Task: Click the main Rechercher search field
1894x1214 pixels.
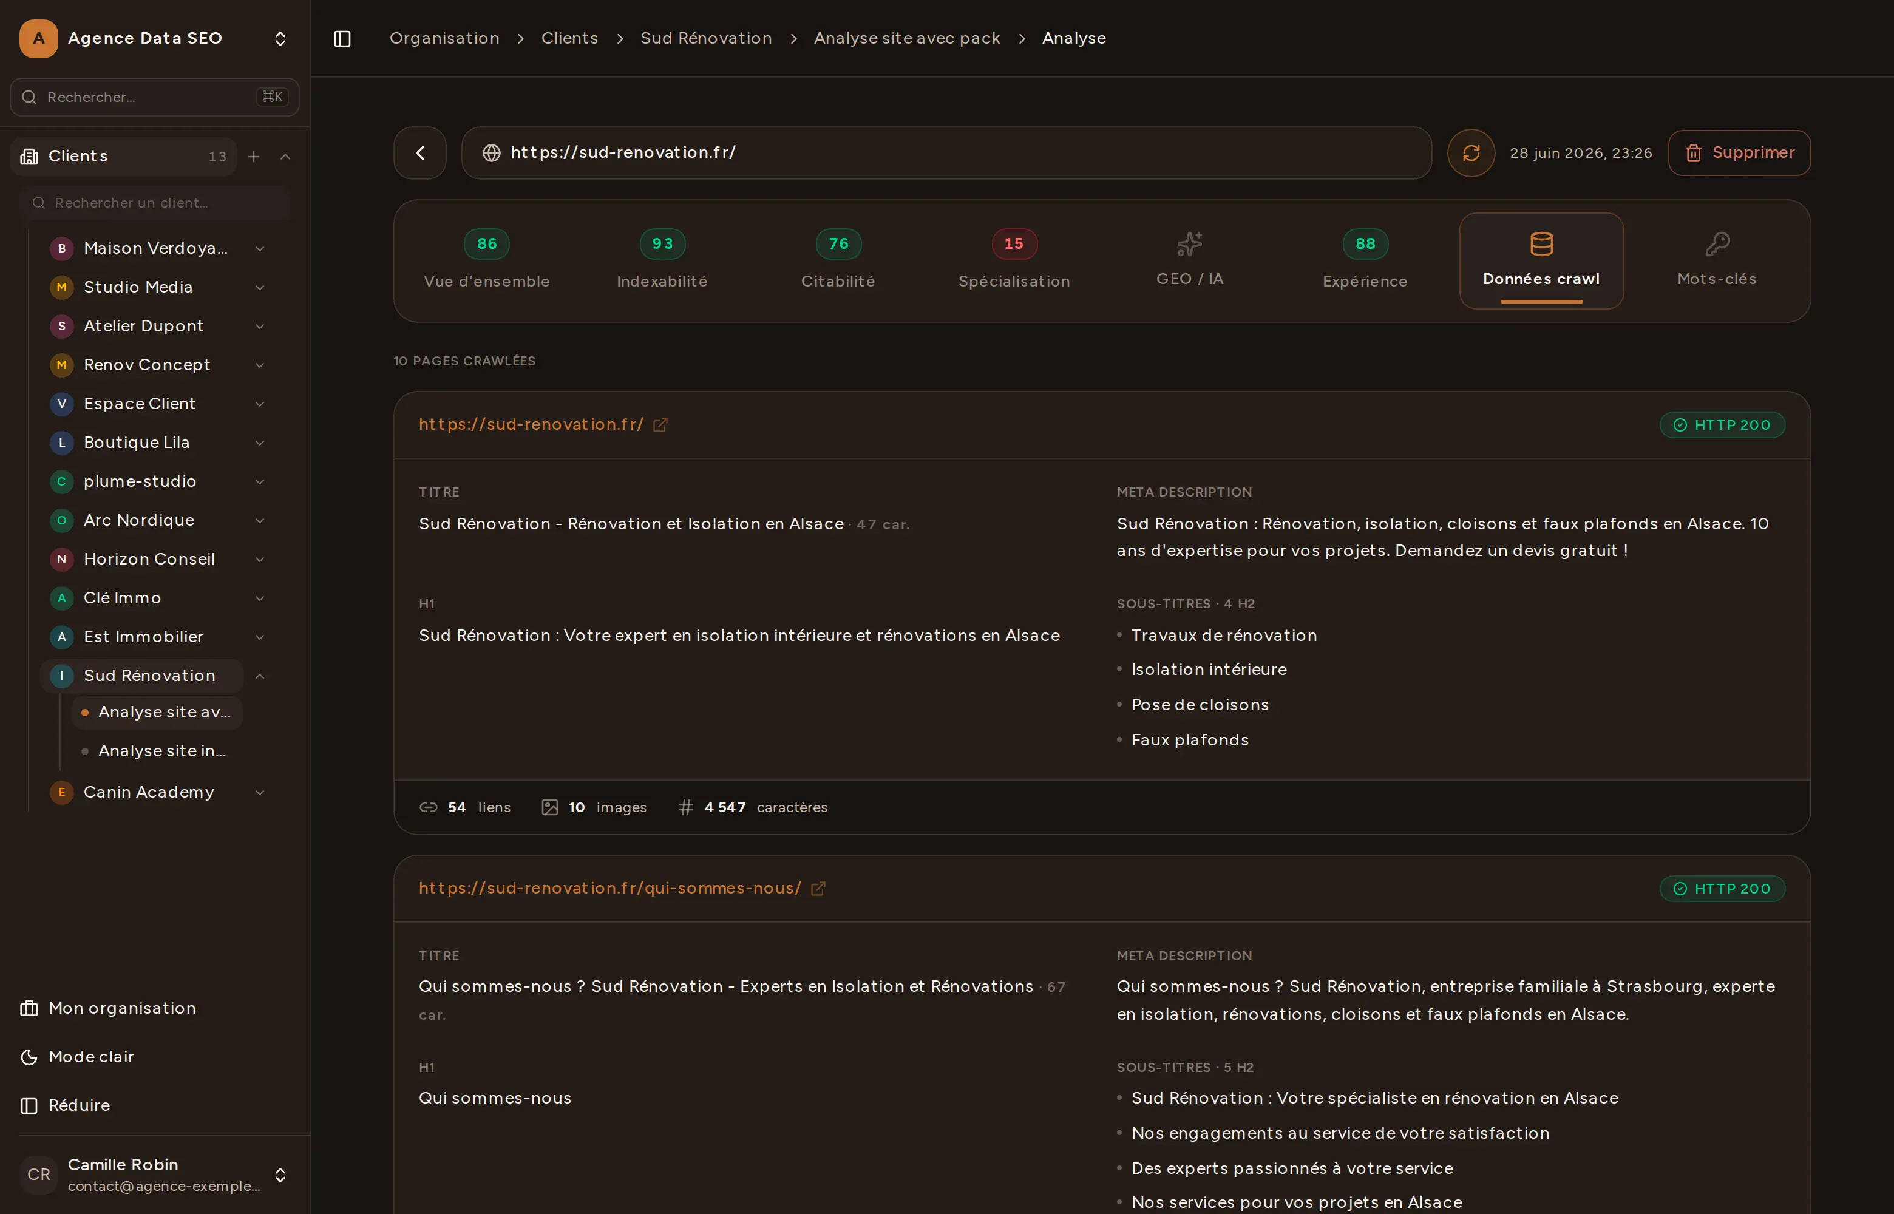Action: [154, 97]
